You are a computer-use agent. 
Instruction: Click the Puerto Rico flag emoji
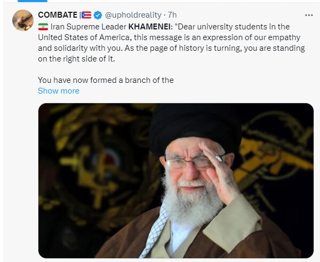pyautogui.click(x=86, y=16)
